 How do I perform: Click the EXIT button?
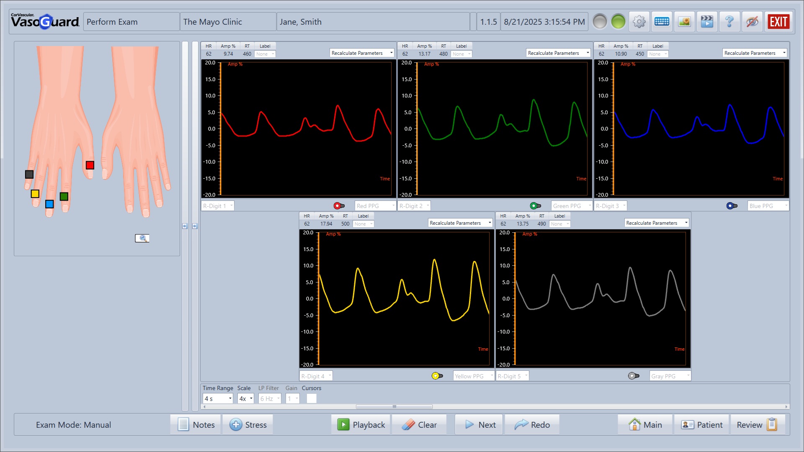pos(778,21)
